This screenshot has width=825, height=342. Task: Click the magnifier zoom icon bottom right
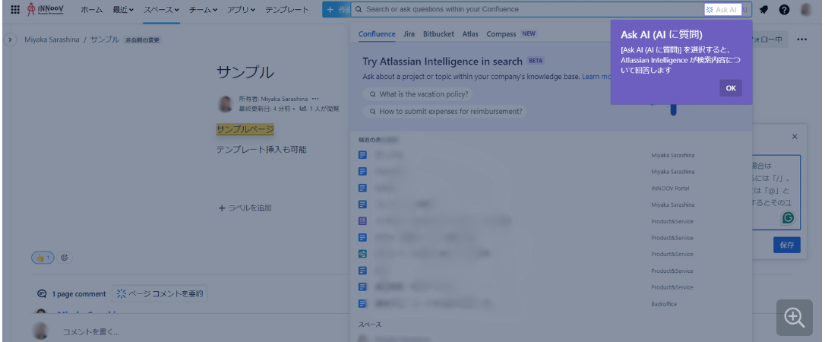point(795,317)
